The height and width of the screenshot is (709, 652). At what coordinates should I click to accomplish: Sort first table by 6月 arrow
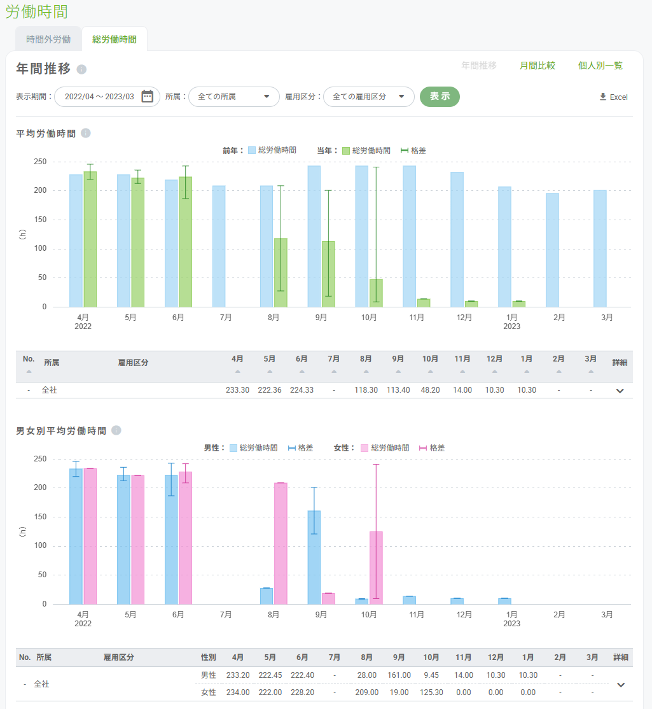[302, 372]
